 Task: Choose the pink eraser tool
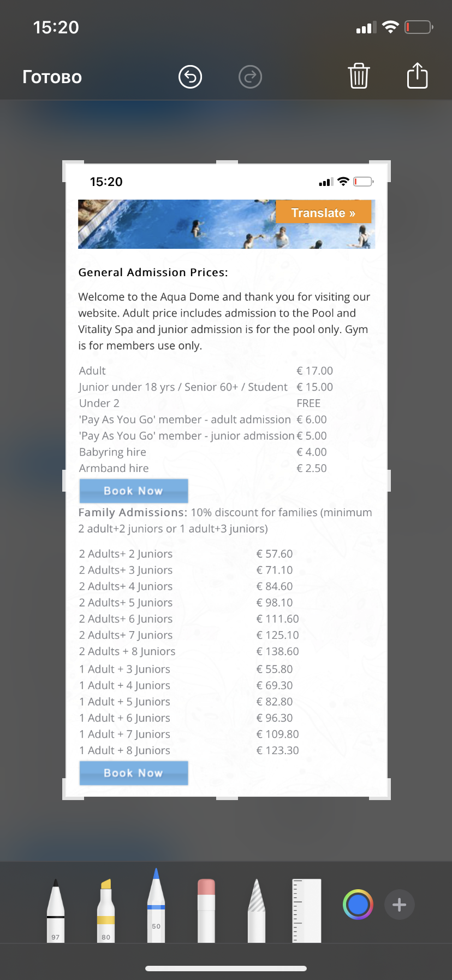(x=206, y=911)
